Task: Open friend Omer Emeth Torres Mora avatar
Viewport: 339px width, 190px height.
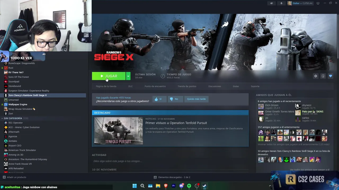Action: coord(261,113)
